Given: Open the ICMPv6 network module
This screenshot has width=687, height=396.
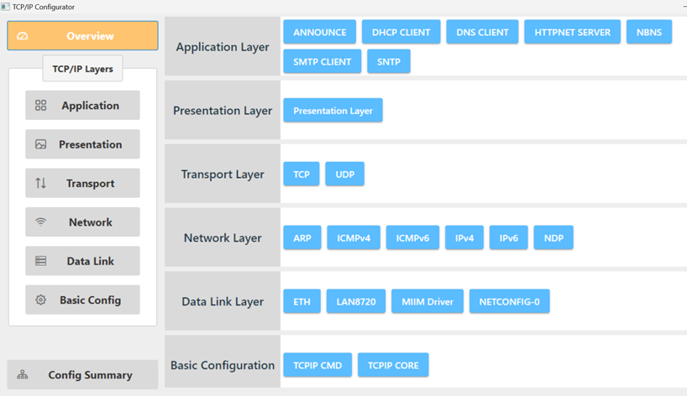Looking at the screenshot, I should pos(412,238).
